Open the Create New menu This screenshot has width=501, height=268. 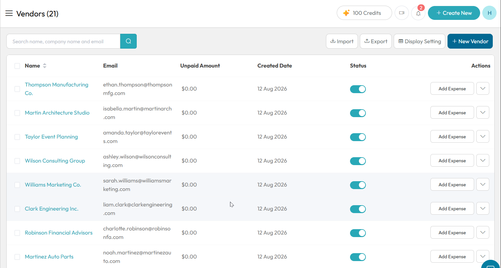click(454, 13)
